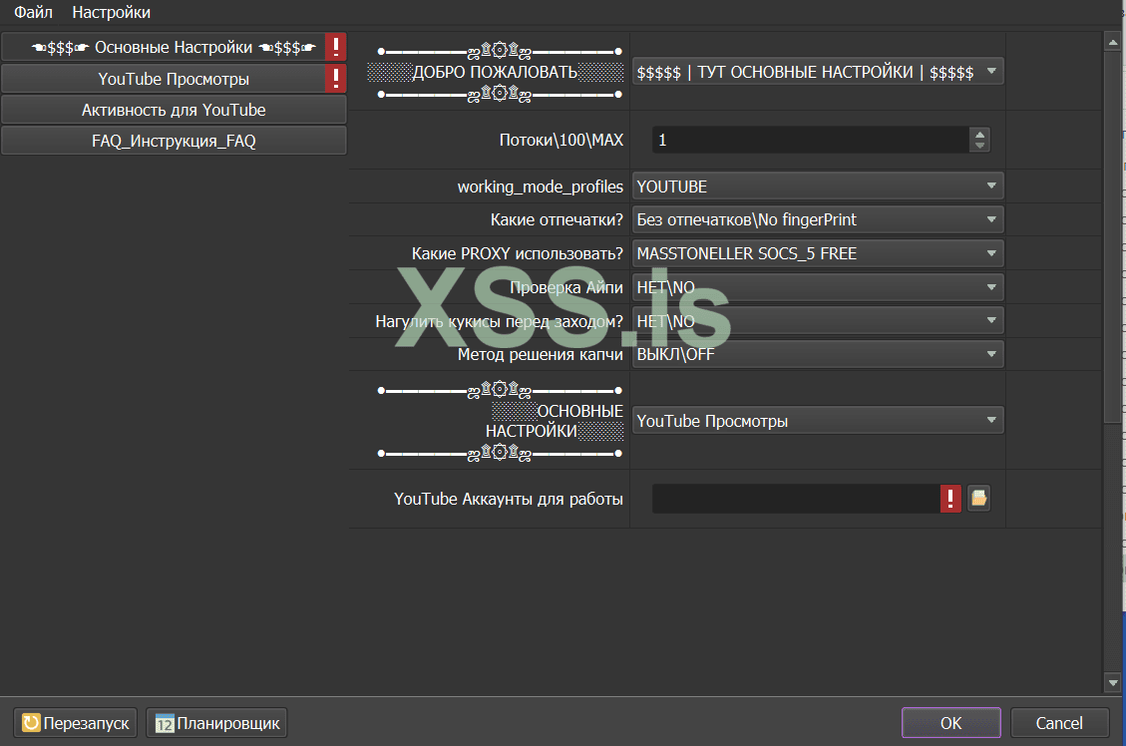Decrease the Потоки thread count
This screenshot has height=746, width=1126.
979,146
